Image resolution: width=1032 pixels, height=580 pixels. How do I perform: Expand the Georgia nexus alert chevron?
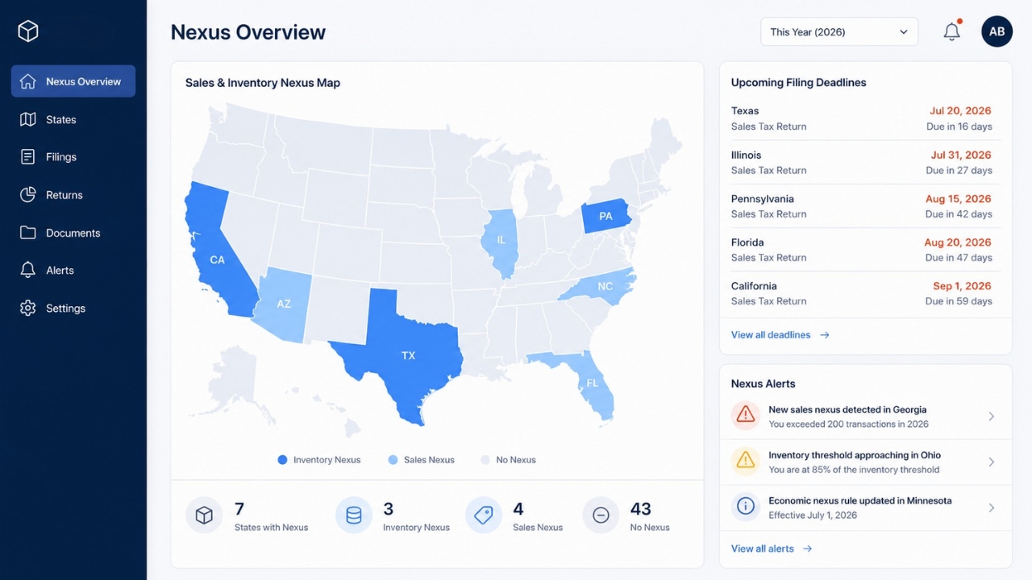(991, 416)
